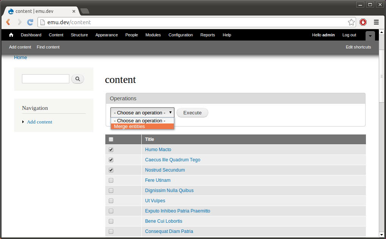Open the Nostrud Secundum article
This screenshot has width=386, height=239.
coord(165,170)
